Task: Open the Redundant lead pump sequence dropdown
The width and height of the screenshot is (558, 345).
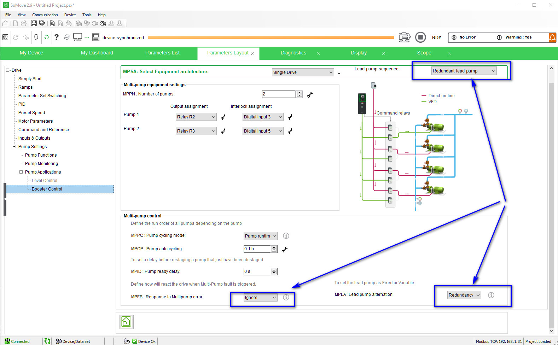Action: pyautogui.click(x=464, y=71)
